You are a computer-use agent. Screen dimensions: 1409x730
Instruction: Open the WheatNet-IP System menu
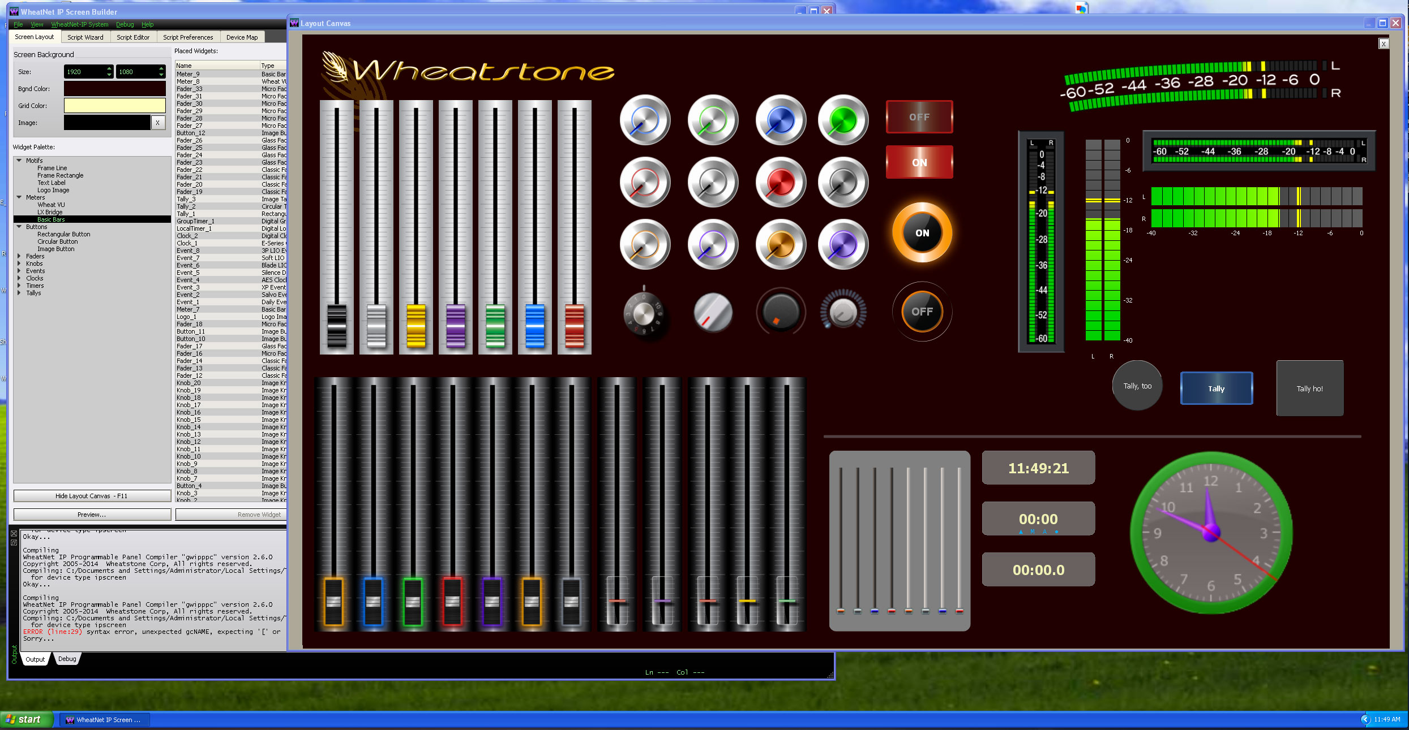(x=79, y=24)
